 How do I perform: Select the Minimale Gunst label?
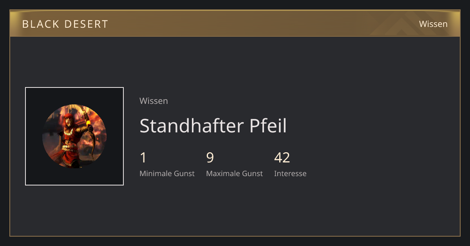click(x=167, y=173)
